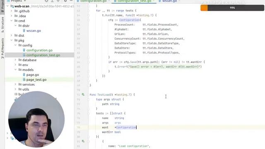This screenshot has height=149, width=265.
Task: Expand the utils folder
Action: (x=15, y=89)
